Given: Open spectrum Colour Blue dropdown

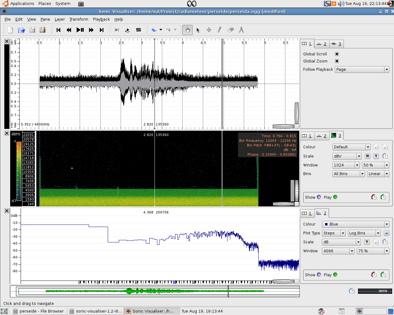Looking at the screenshot, I should (x=356, y=224).
